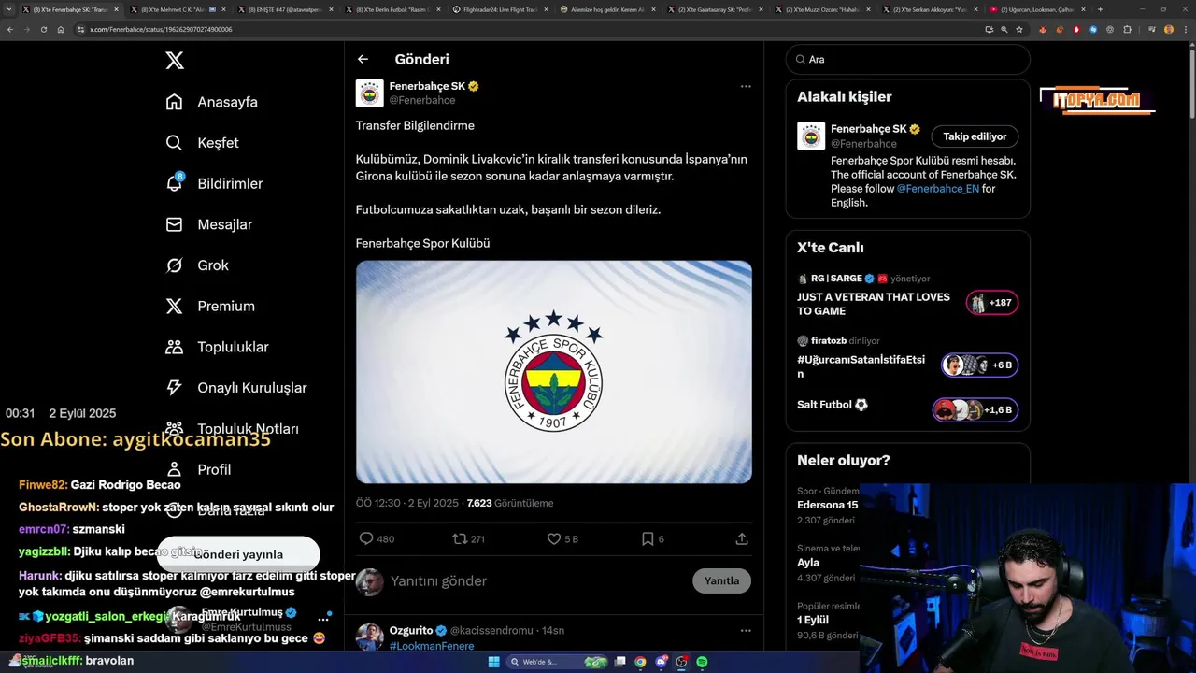Screen dimensions: 1196x673
Task: Open the Fenerbahçe SK post avatar
Action: click(x=369, y=93)
